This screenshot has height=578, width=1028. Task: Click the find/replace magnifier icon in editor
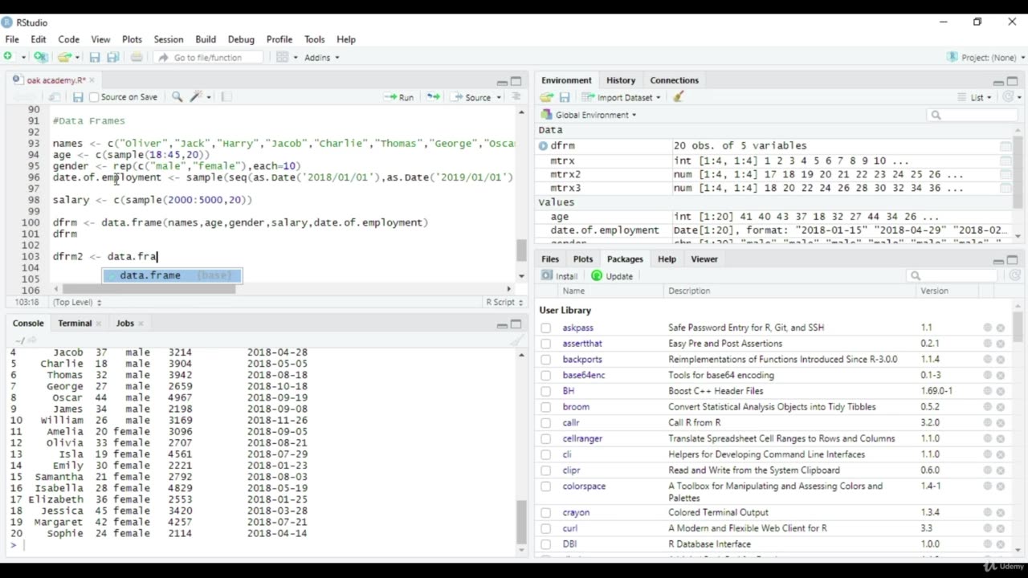click(x=177, y=97)
